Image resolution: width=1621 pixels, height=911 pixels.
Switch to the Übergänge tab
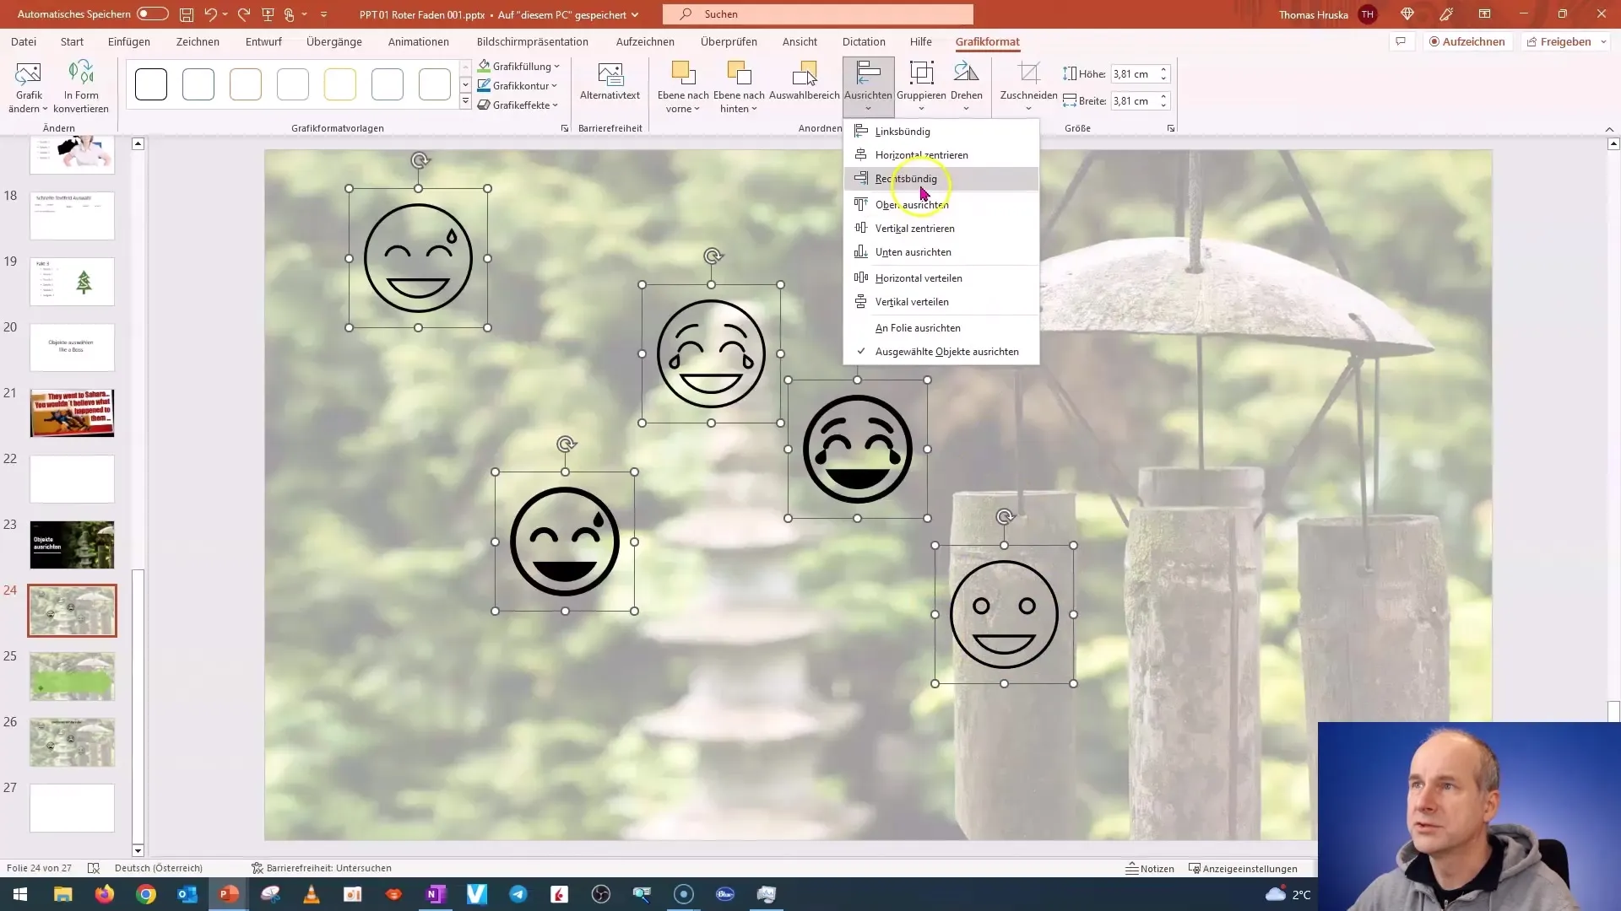coord(333,41)
